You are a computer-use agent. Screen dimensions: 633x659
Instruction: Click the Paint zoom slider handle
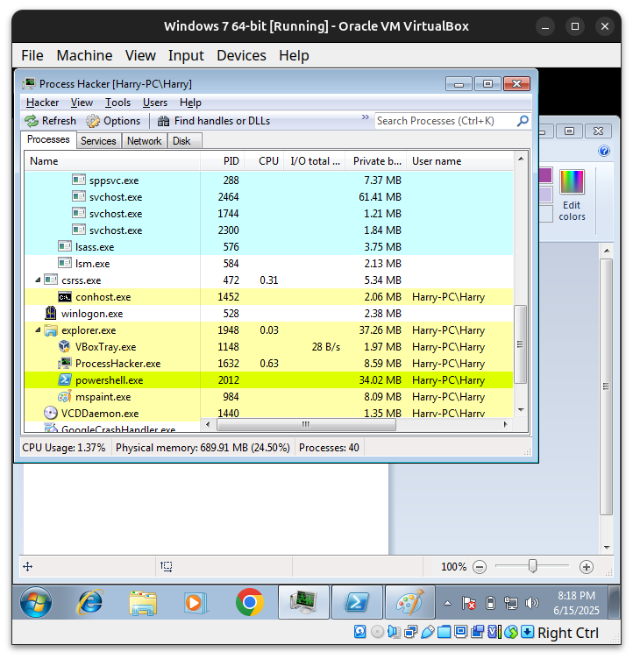pos(532,566)
